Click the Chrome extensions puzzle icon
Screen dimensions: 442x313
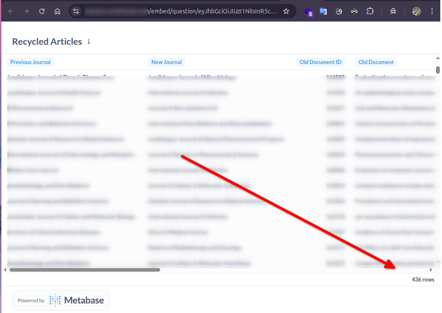coord(370,11)
